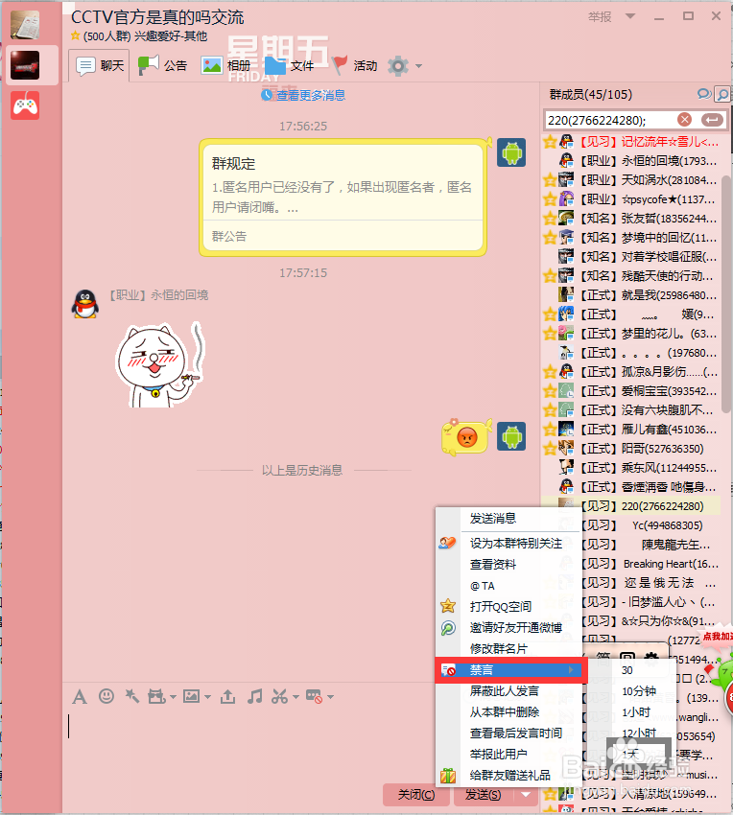Screen dimensions: 733x815
Task: Open the 群规定 announcement card
Action: coord(343,198)
